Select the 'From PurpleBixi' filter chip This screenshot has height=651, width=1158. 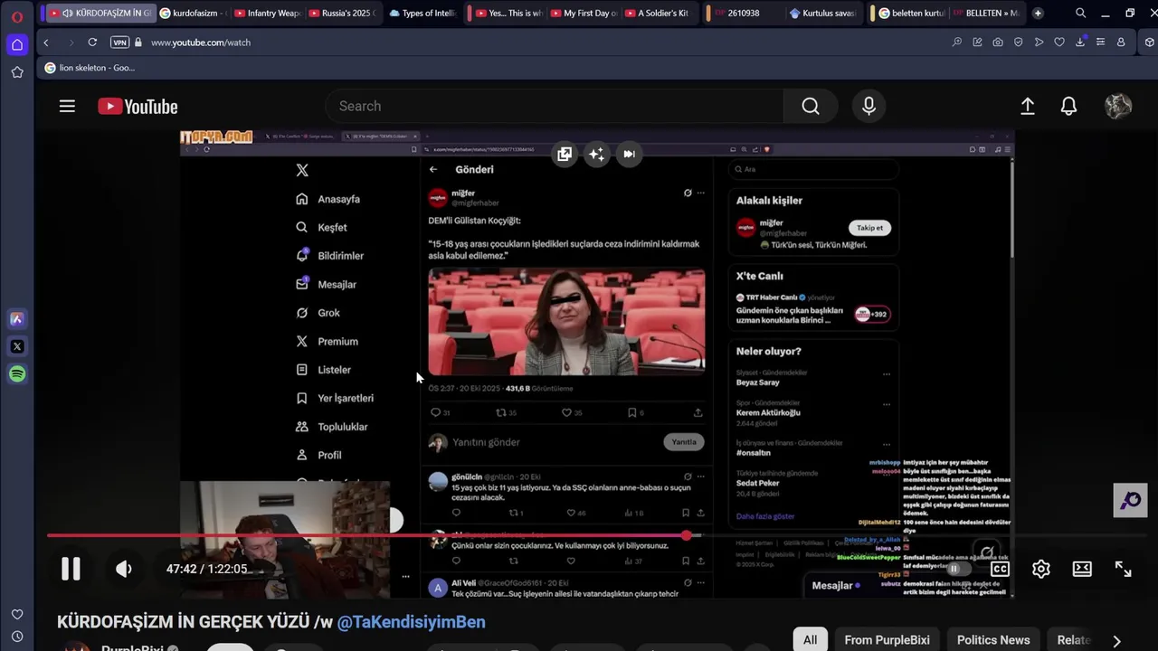887,640
